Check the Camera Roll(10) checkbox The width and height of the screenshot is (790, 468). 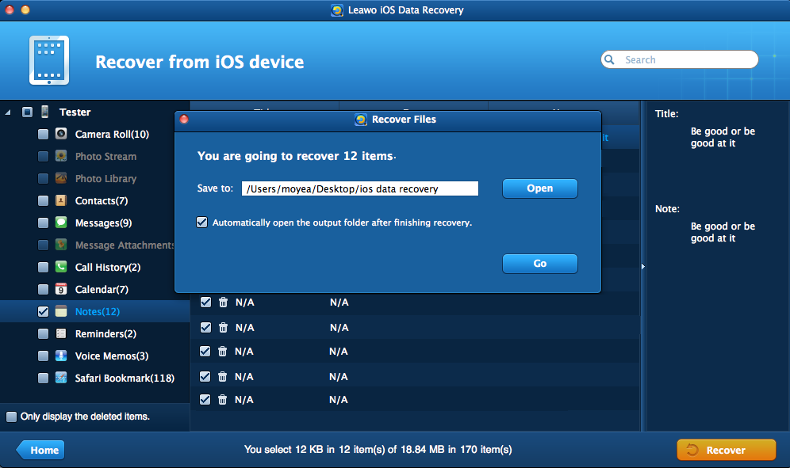pos(44,134)
